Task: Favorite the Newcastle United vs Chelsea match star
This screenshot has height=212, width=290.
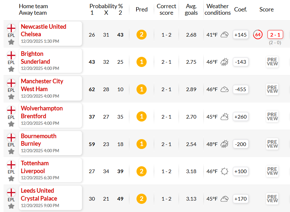Action: coord(11,42)
